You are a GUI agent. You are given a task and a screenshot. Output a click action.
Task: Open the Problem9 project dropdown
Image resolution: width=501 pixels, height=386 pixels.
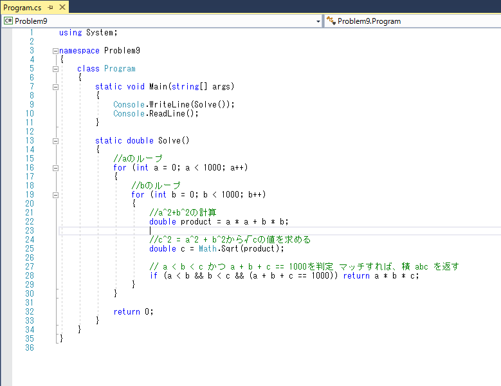(318, 21)
